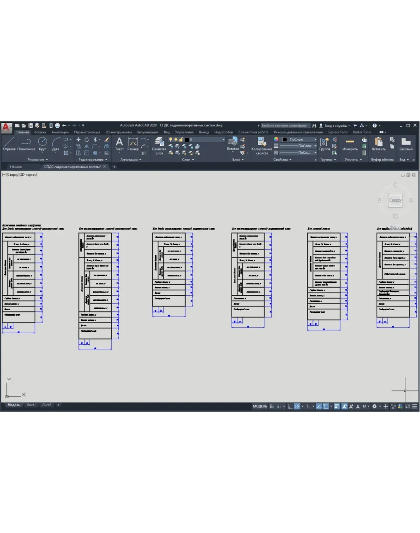This screenshot has width=420, height=533.
Task: Open the Лист1 layout tab
Action: click(31, 405)
